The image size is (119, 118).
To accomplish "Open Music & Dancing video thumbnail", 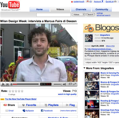I will [92, 76].
